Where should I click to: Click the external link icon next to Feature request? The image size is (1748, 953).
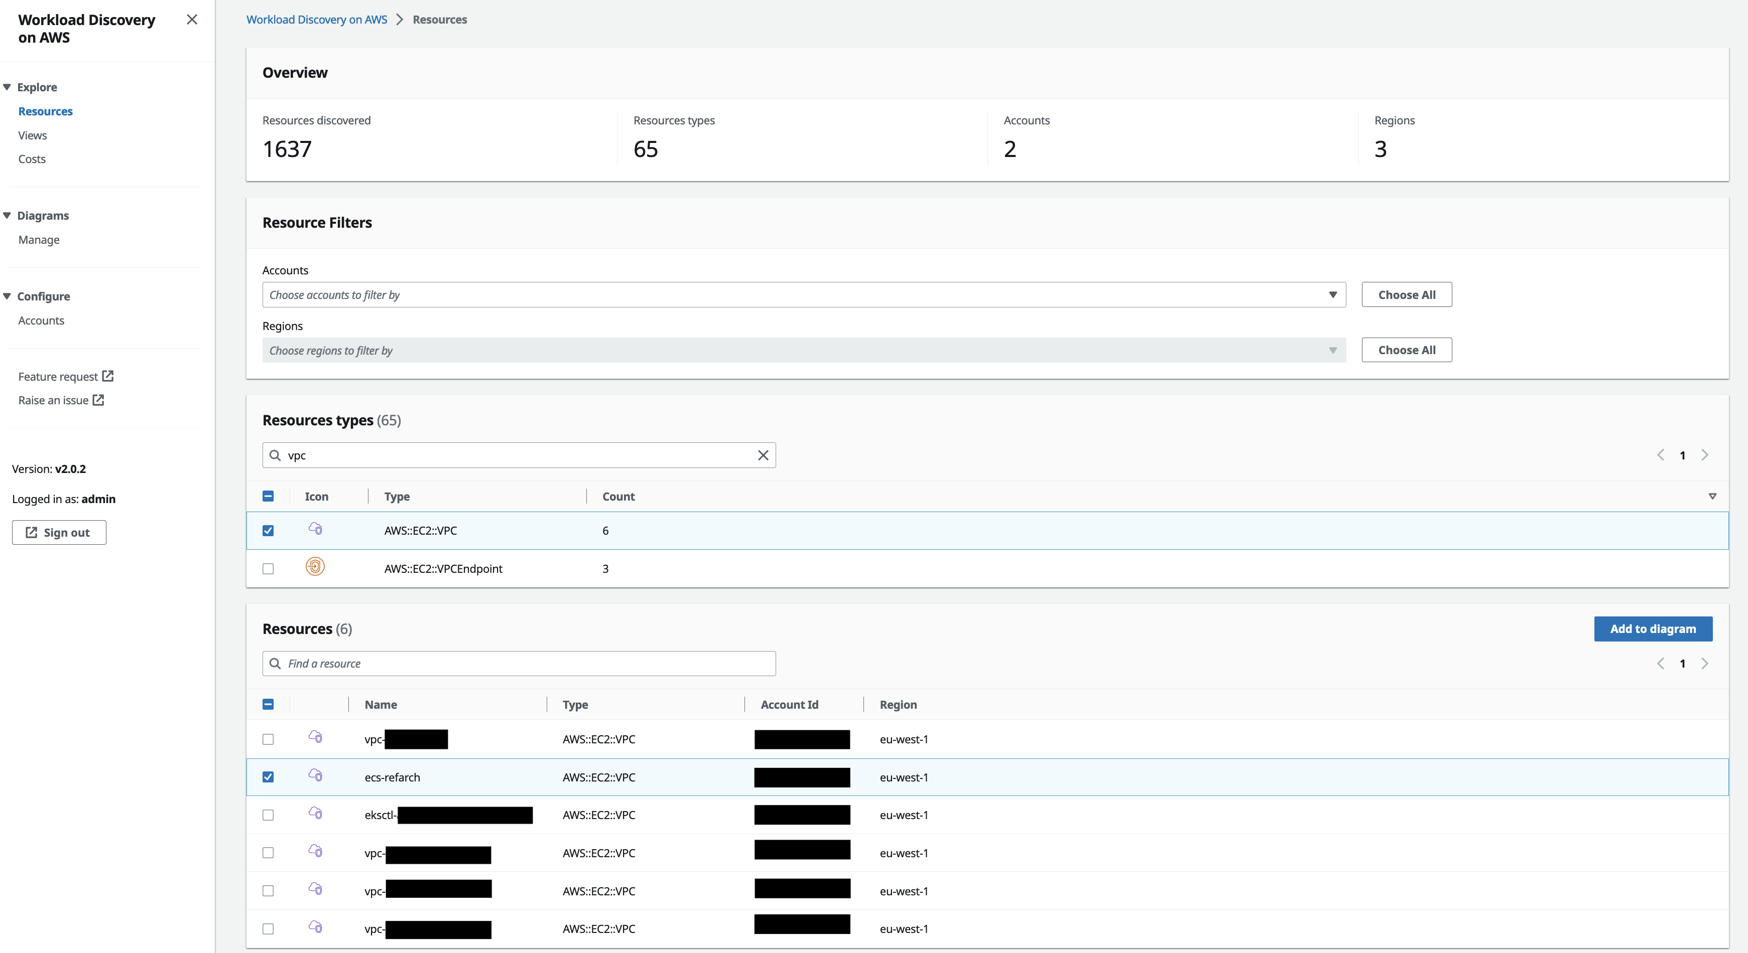pyautogui.click(x=108, y=376)
